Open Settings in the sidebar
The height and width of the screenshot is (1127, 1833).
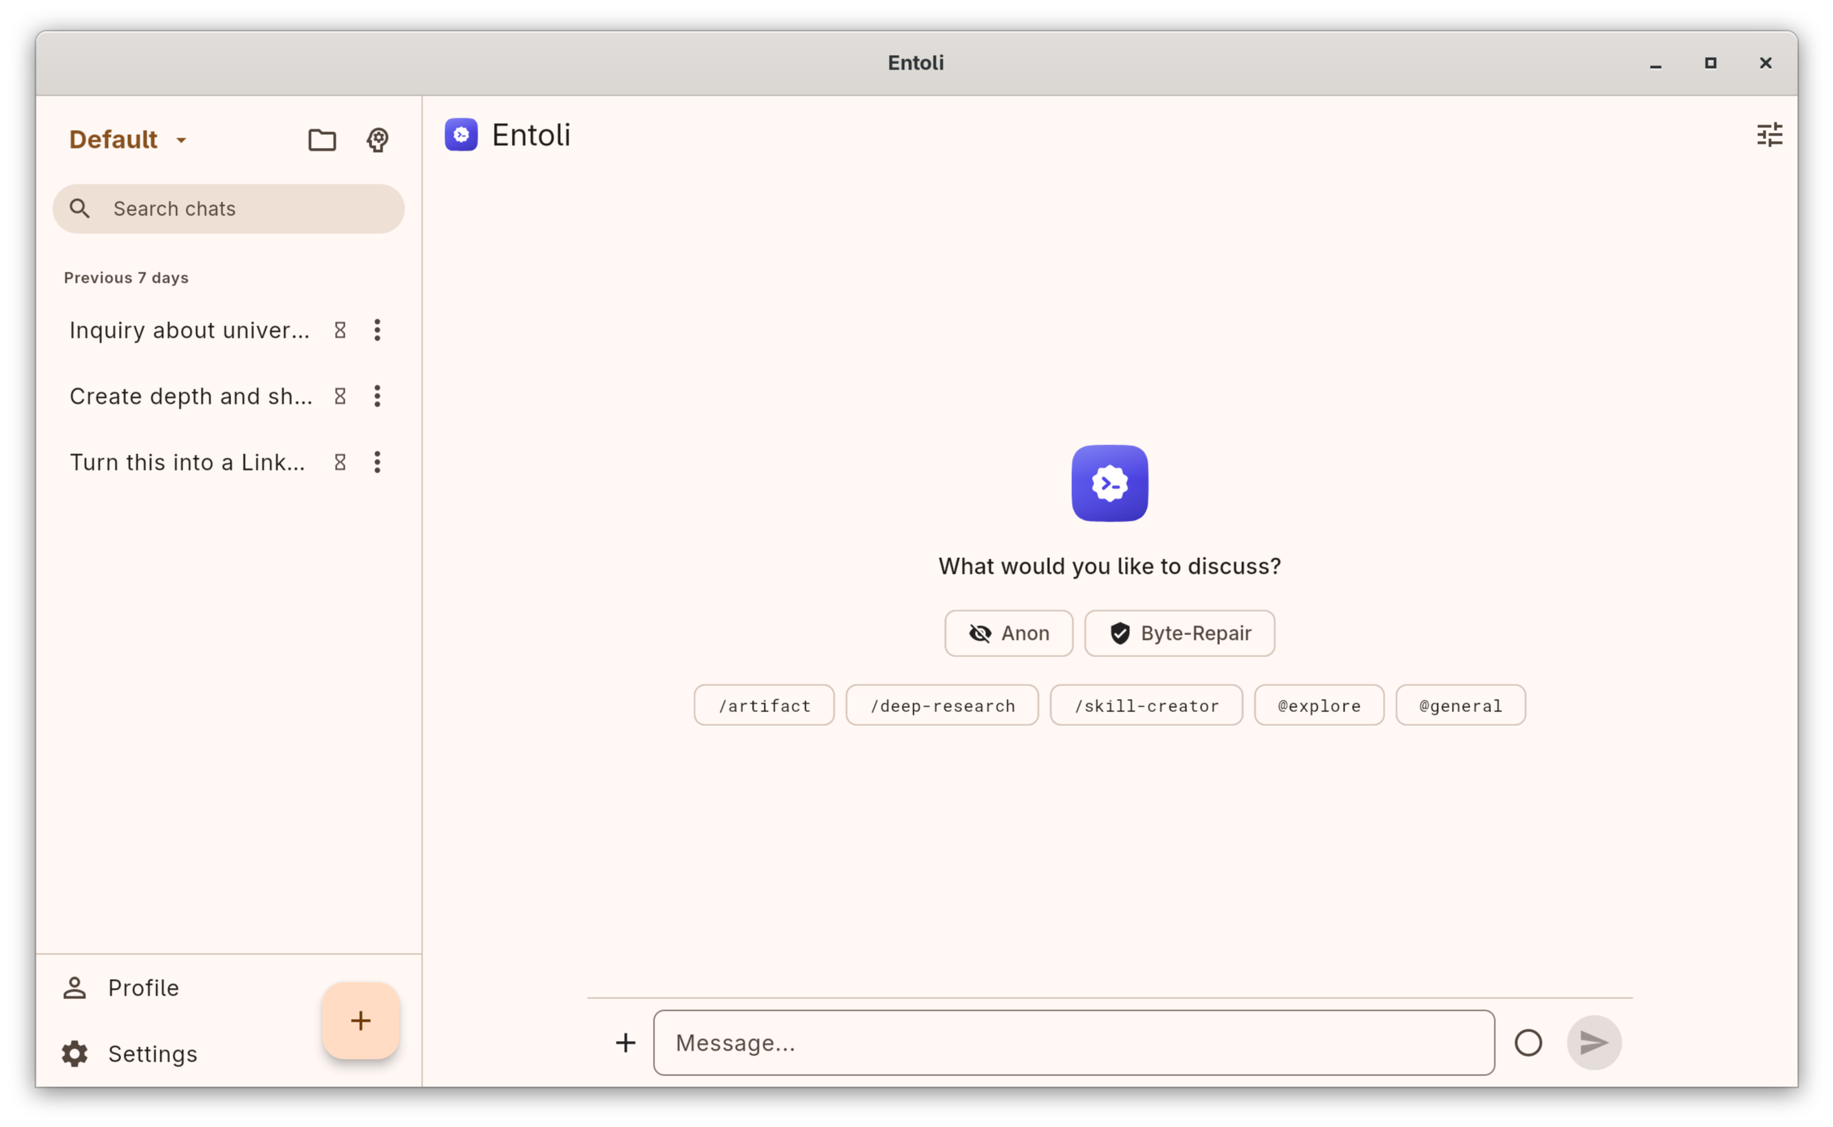click(x=152, y=1054)
